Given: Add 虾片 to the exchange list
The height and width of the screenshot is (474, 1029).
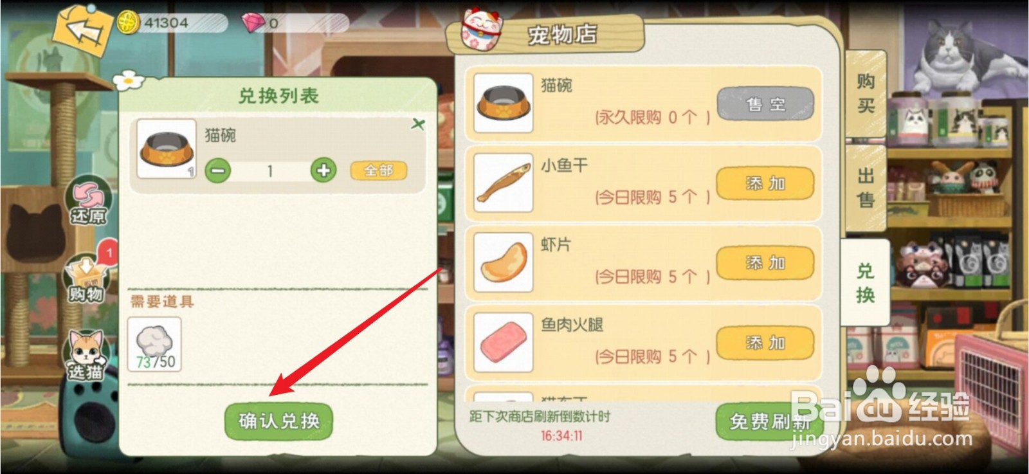Looking at the screenshot, I should pyautogui.click(x=765, y=263).
